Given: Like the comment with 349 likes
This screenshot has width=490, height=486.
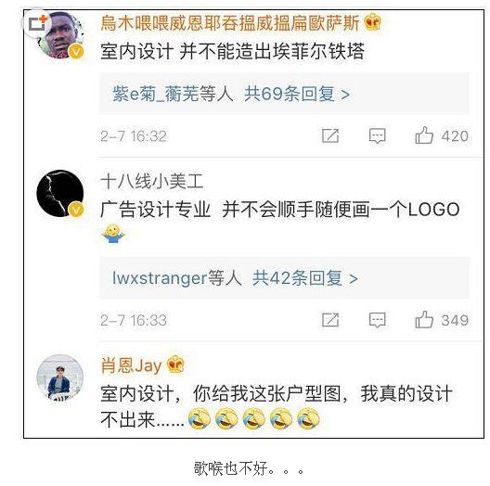Looking at the screenshot, I should click(x=424, y=320).
